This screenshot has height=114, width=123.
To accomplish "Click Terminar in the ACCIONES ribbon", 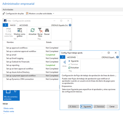I will (73, 64).
